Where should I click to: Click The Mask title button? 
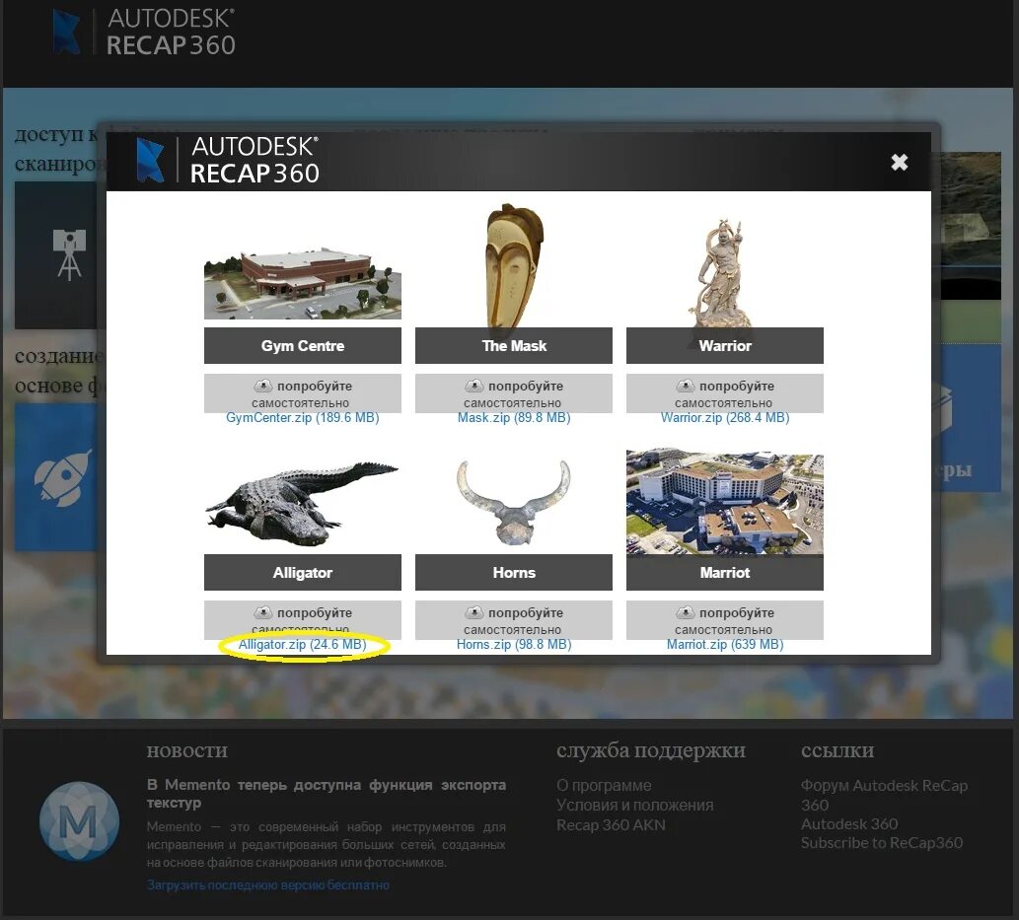point(513,346)
